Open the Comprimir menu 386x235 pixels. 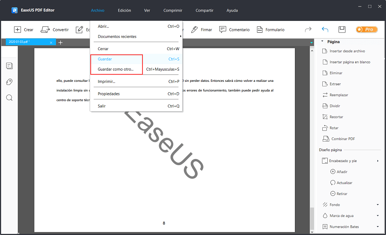click(173, 10)
